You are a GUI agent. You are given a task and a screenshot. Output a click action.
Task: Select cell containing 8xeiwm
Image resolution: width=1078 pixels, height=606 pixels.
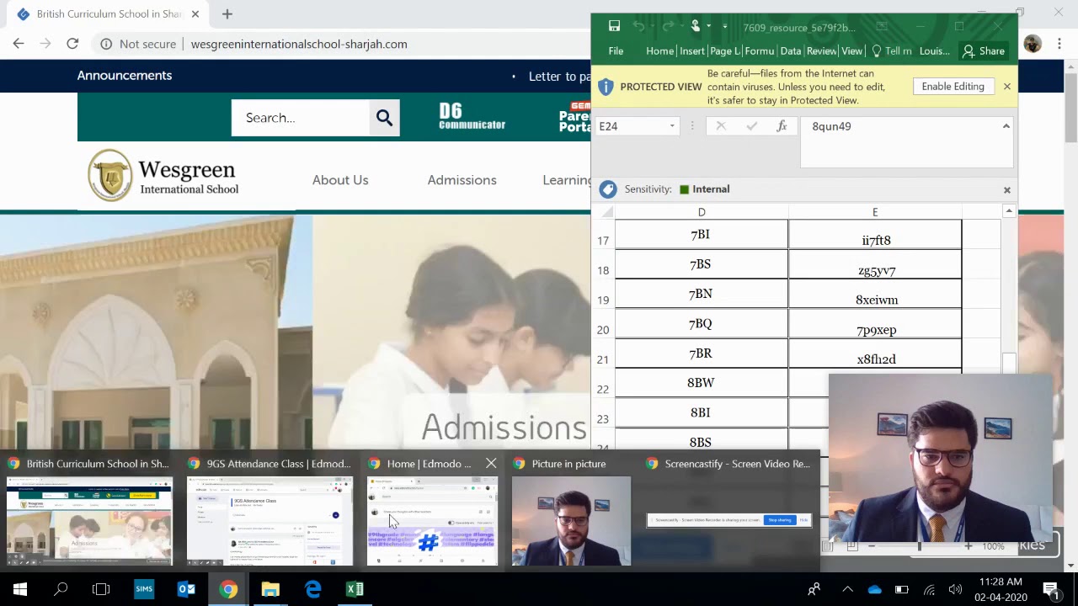pyautogui.click(x=875, y=294)
